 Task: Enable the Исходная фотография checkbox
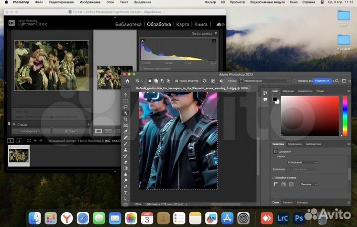[142, 68]
